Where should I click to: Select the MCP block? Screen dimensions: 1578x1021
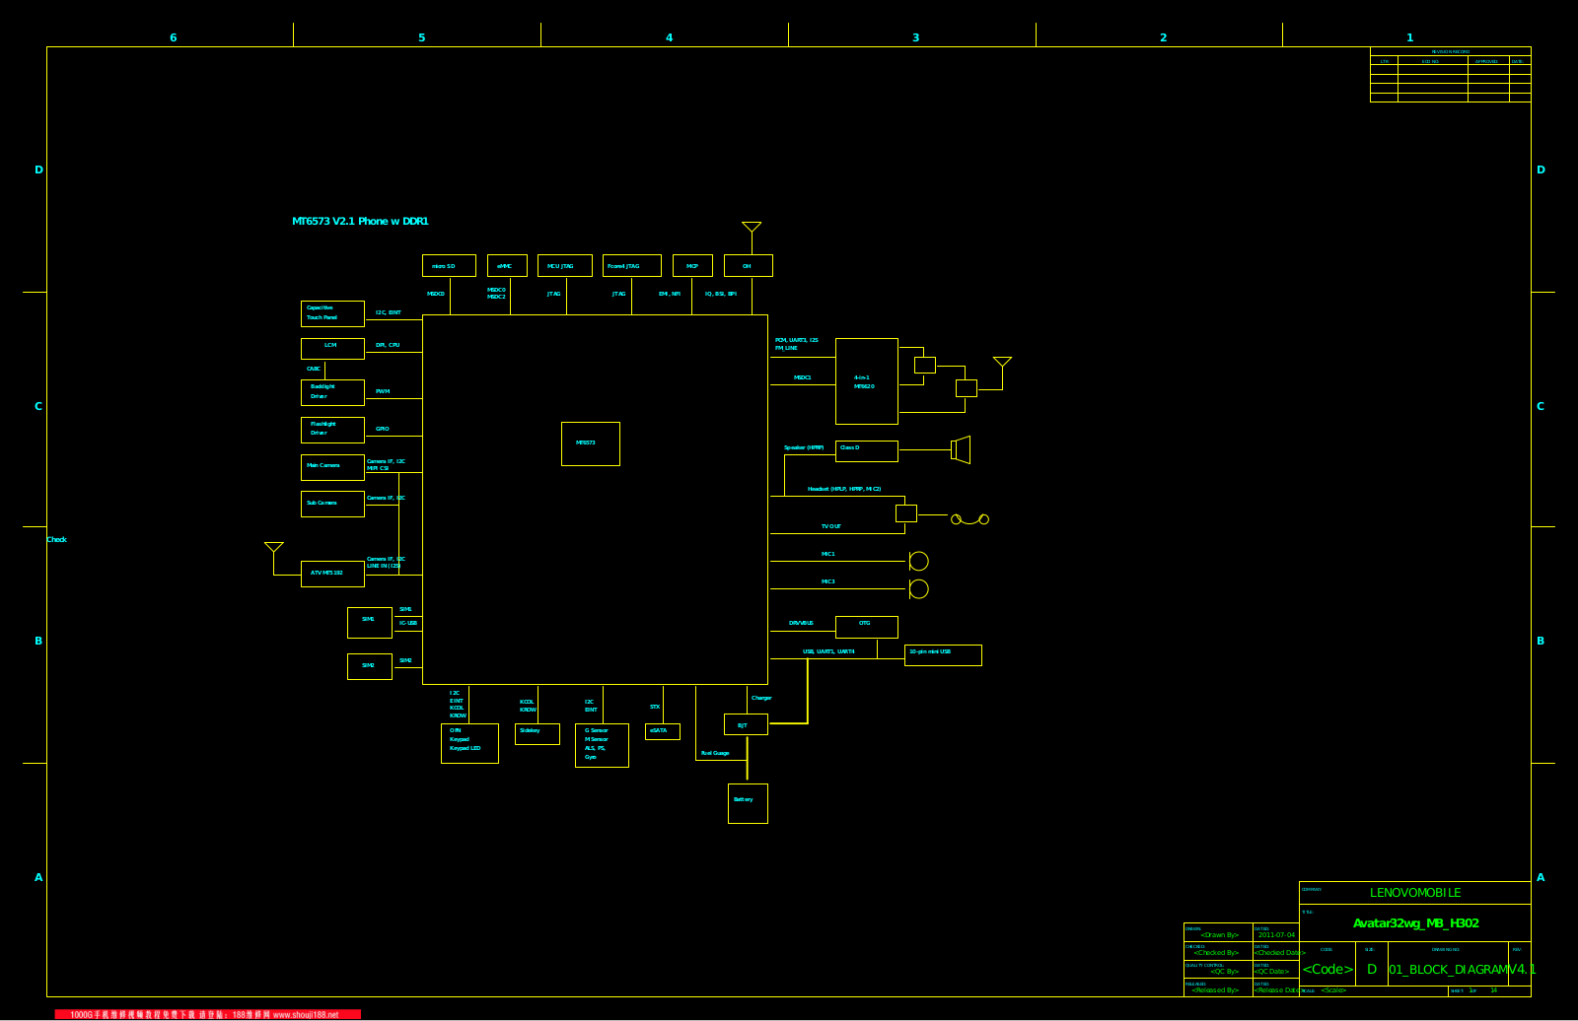click(x=692, y=266)
